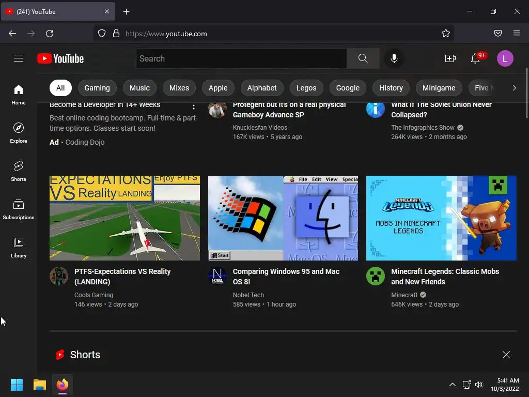Click the YouTube search input field
Image resolution: width=529 pixels, height=397 pixels.
(x=241, y=58)
